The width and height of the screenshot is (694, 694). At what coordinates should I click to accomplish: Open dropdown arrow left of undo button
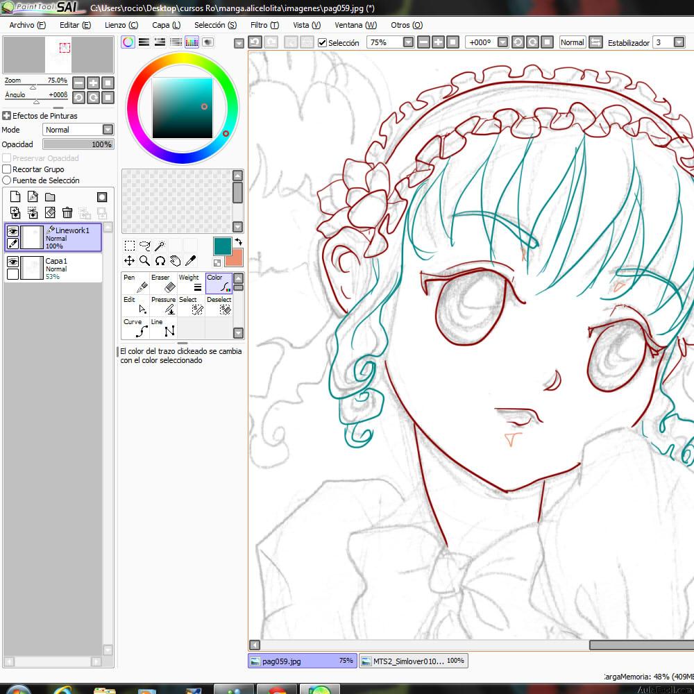click(x=239, y=43)
